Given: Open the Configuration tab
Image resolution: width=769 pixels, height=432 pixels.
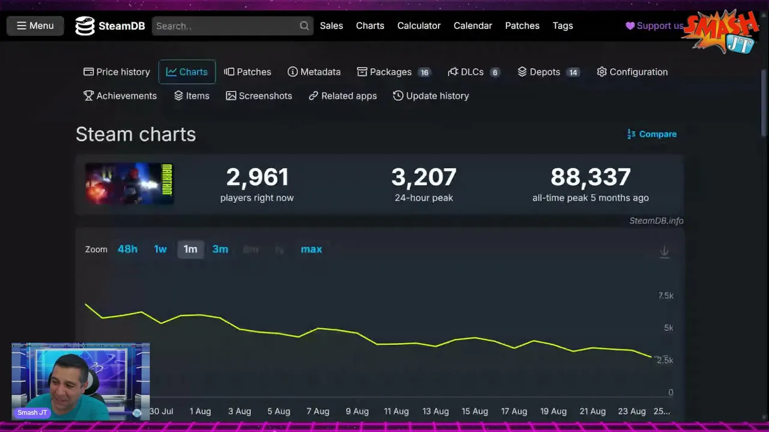Looking at the screenshot, I should point(632,72).
